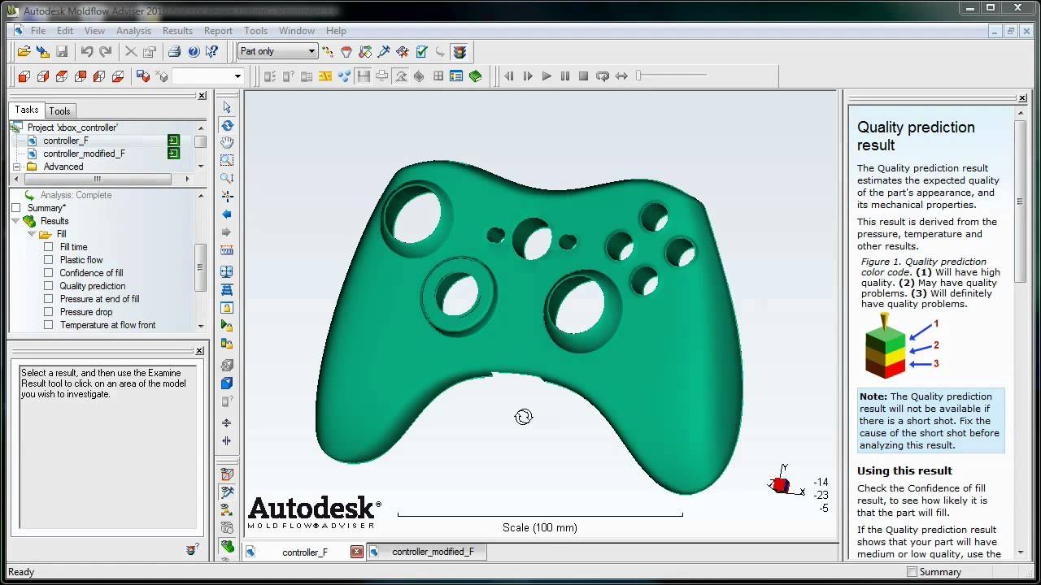This screenshot has height=585, width=1041.
Task: Open Help with blue question mark icon
Action: tap(193, 51)
